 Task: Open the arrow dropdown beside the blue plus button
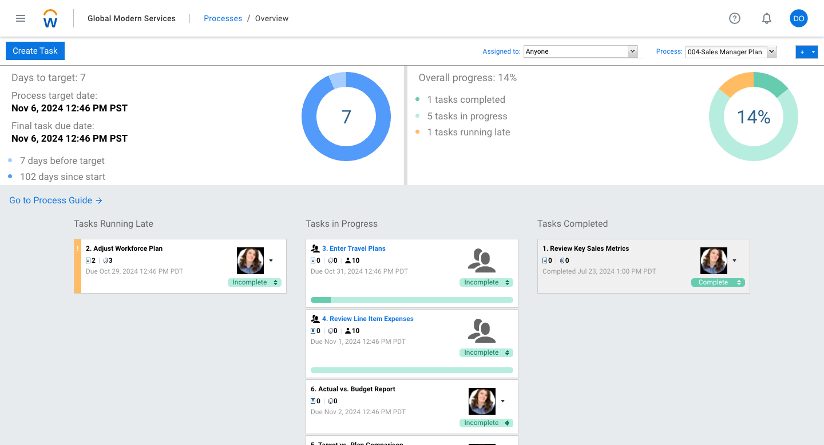(812, 51)
